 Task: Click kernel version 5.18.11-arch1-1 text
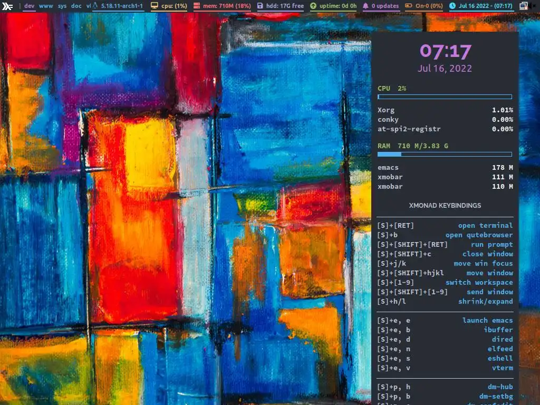click(x=122, y=6)
